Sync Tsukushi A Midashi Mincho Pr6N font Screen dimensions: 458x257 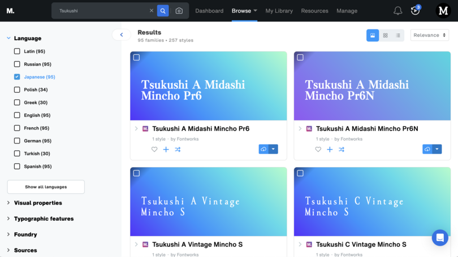coord(427,149)
